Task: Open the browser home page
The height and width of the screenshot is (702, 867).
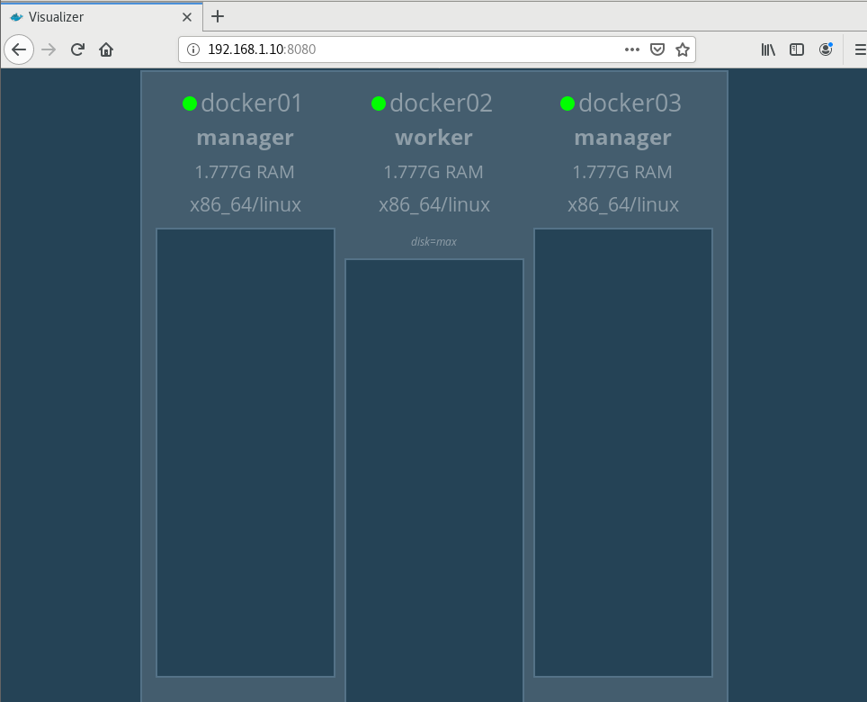Action: coord(106,49)
